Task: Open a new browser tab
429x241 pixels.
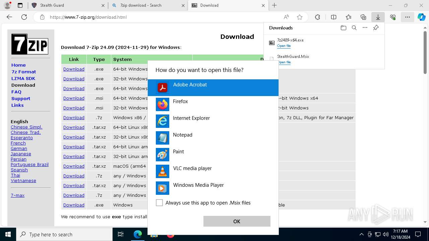Action: click(274, 5)
